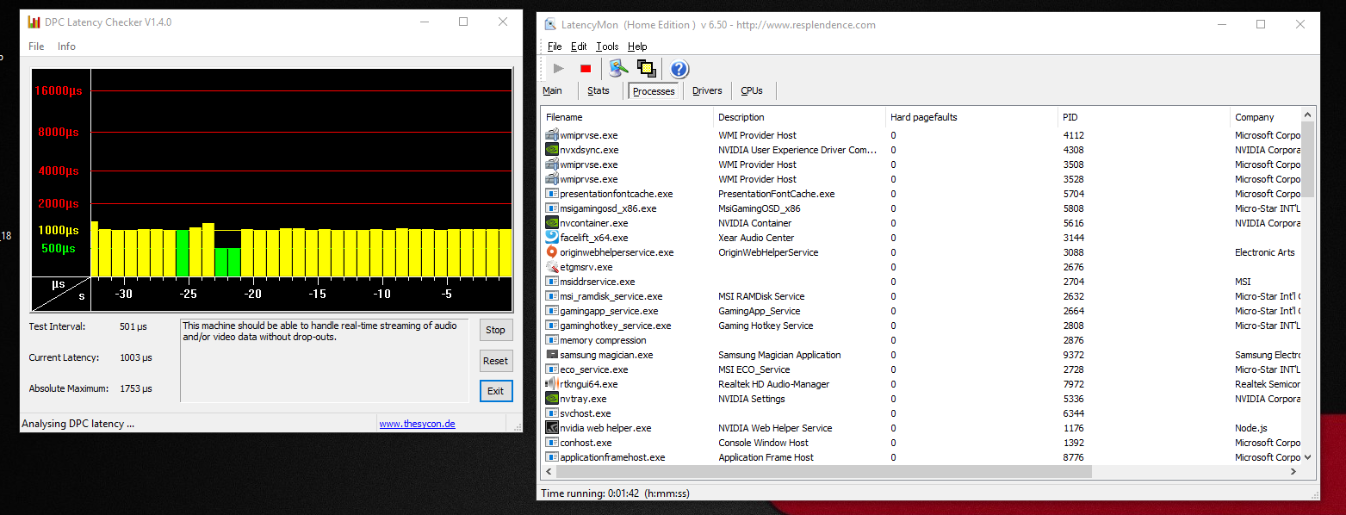Click the NVIDIA icon beside nvtray.exe
The width and height of the screenshot is (1346, 515).
click(552, 398)
